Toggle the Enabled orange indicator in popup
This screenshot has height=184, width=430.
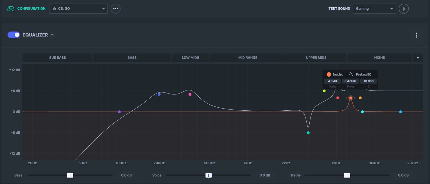click(x=329, y=75)
